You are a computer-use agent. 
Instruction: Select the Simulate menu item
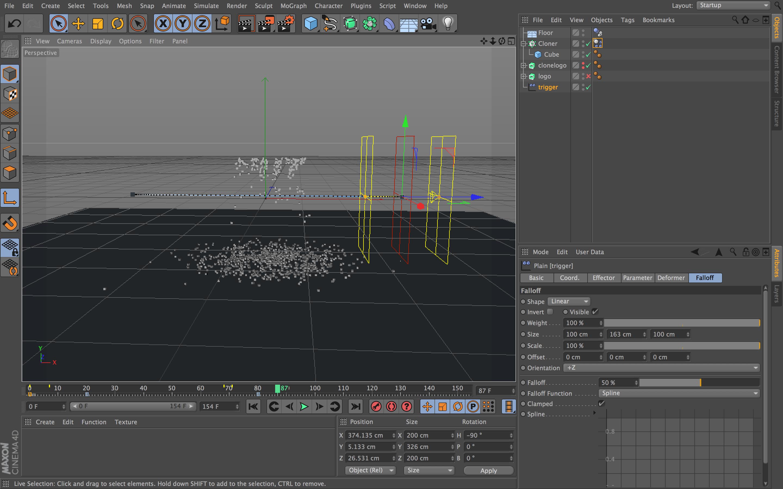click(x=205, y=6)
